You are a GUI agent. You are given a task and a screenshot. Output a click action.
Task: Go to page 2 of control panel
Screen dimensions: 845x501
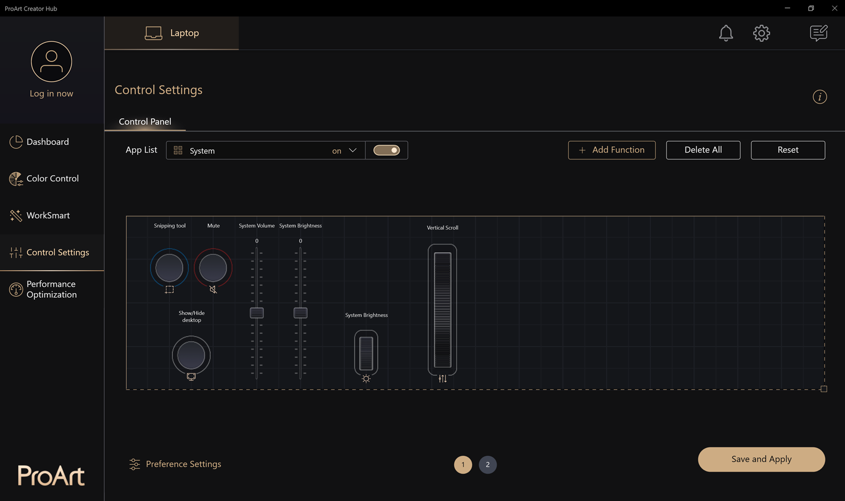pos(487,465)
